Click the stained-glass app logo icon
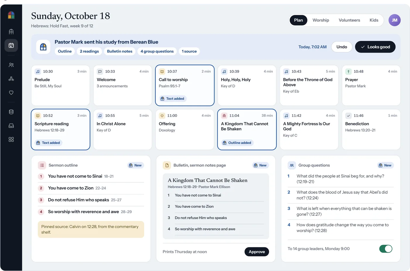 [x=11, y=15]
